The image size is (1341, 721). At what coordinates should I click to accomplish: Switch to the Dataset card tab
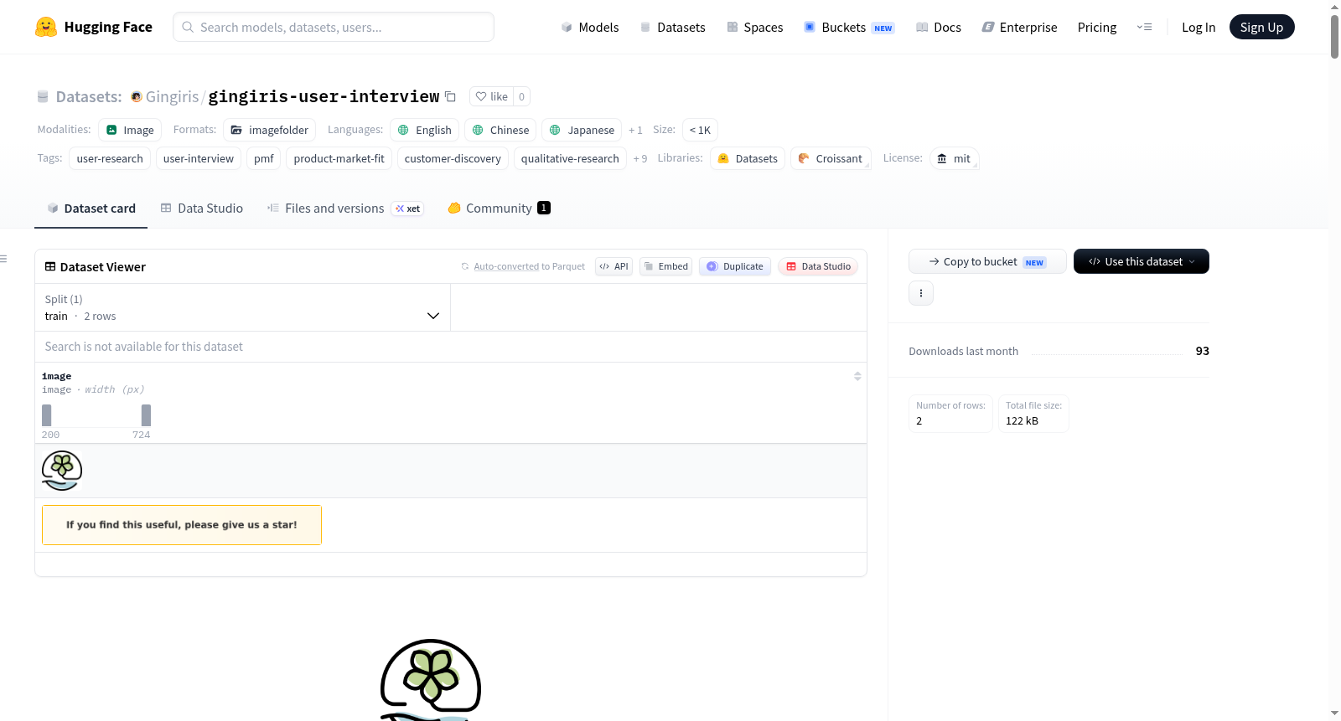[91, 209]
